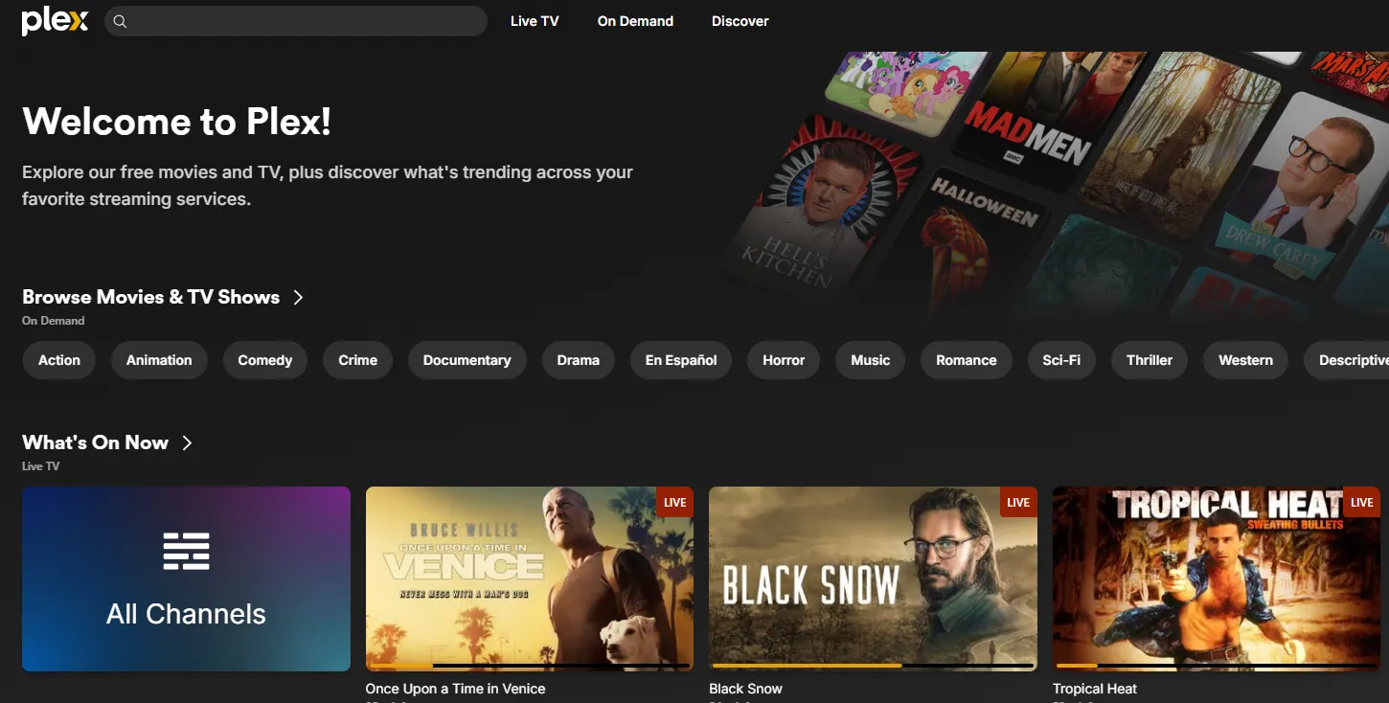Open the Tropical Heat title link
Image resolution: width=1389 pixels, height=703 pixels.
pyautogui.click(x=1094, y=689)
